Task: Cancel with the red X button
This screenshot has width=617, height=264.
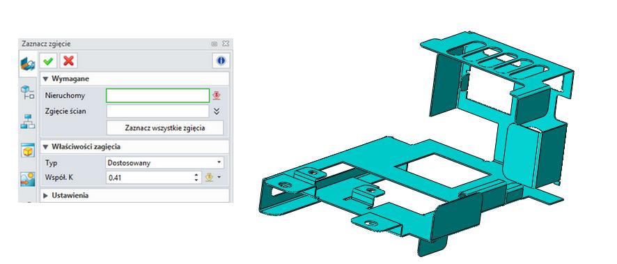Action: click(x=68, y=61)
